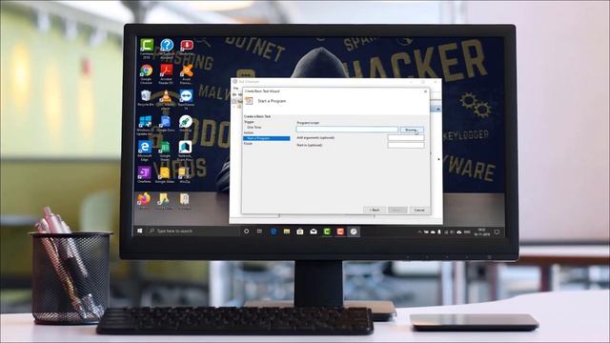Open the Google Sheets desktop shortcut
Image resolution: width=610 pixels, height=343 pixels.
[165, 151]
